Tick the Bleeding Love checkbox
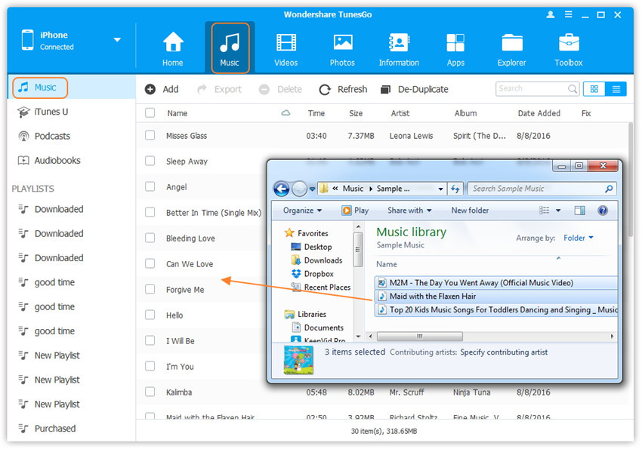Screen dimensions: 642x449 coord(150,238)
